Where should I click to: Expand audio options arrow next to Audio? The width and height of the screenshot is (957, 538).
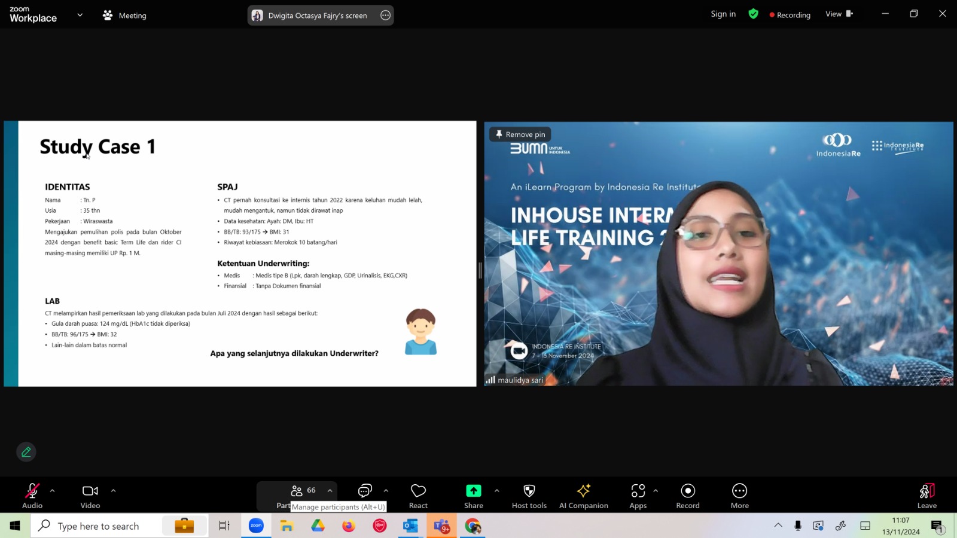53,491
